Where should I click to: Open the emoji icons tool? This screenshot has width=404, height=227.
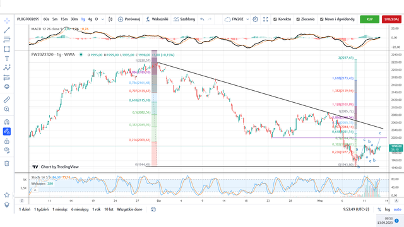[7, 86]
